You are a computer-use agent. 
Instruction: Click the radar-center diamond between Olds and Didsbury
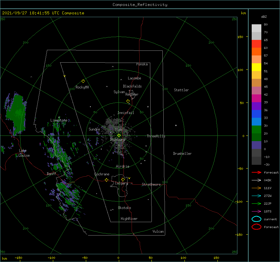tap(119, 136)
